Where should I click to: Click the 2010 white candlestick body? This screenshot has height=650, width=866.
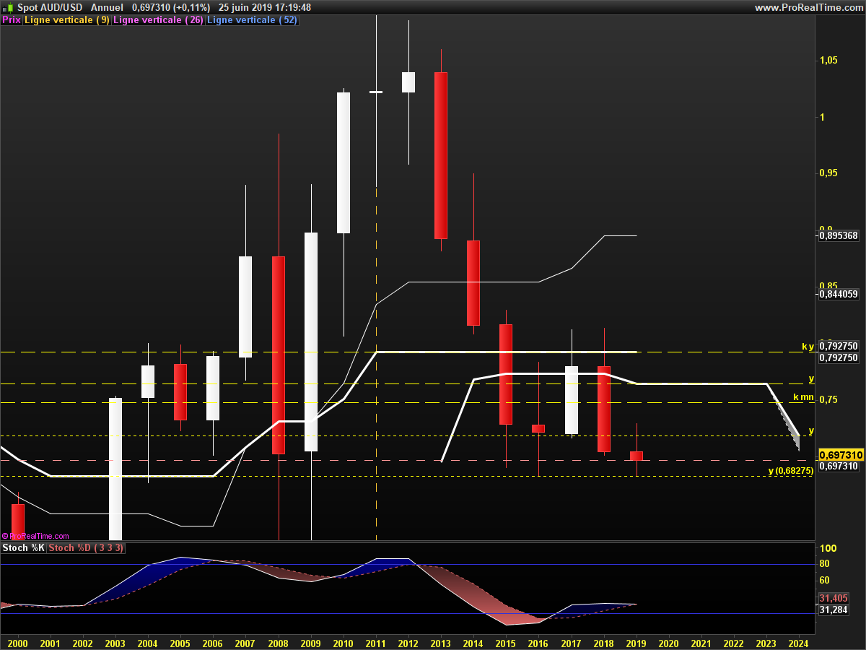[x=344, y=162]
